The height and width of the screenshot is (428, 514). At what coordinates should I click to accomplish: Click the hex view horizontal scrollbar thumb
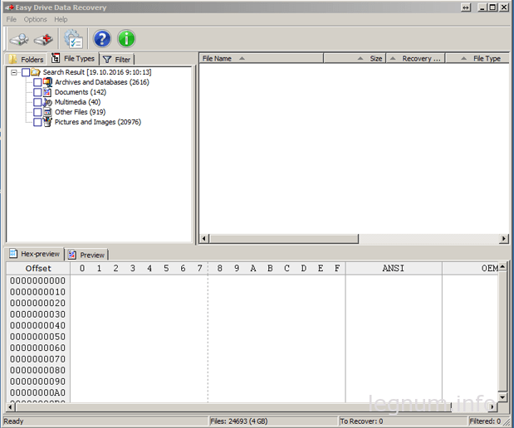[x=233, y=407]
